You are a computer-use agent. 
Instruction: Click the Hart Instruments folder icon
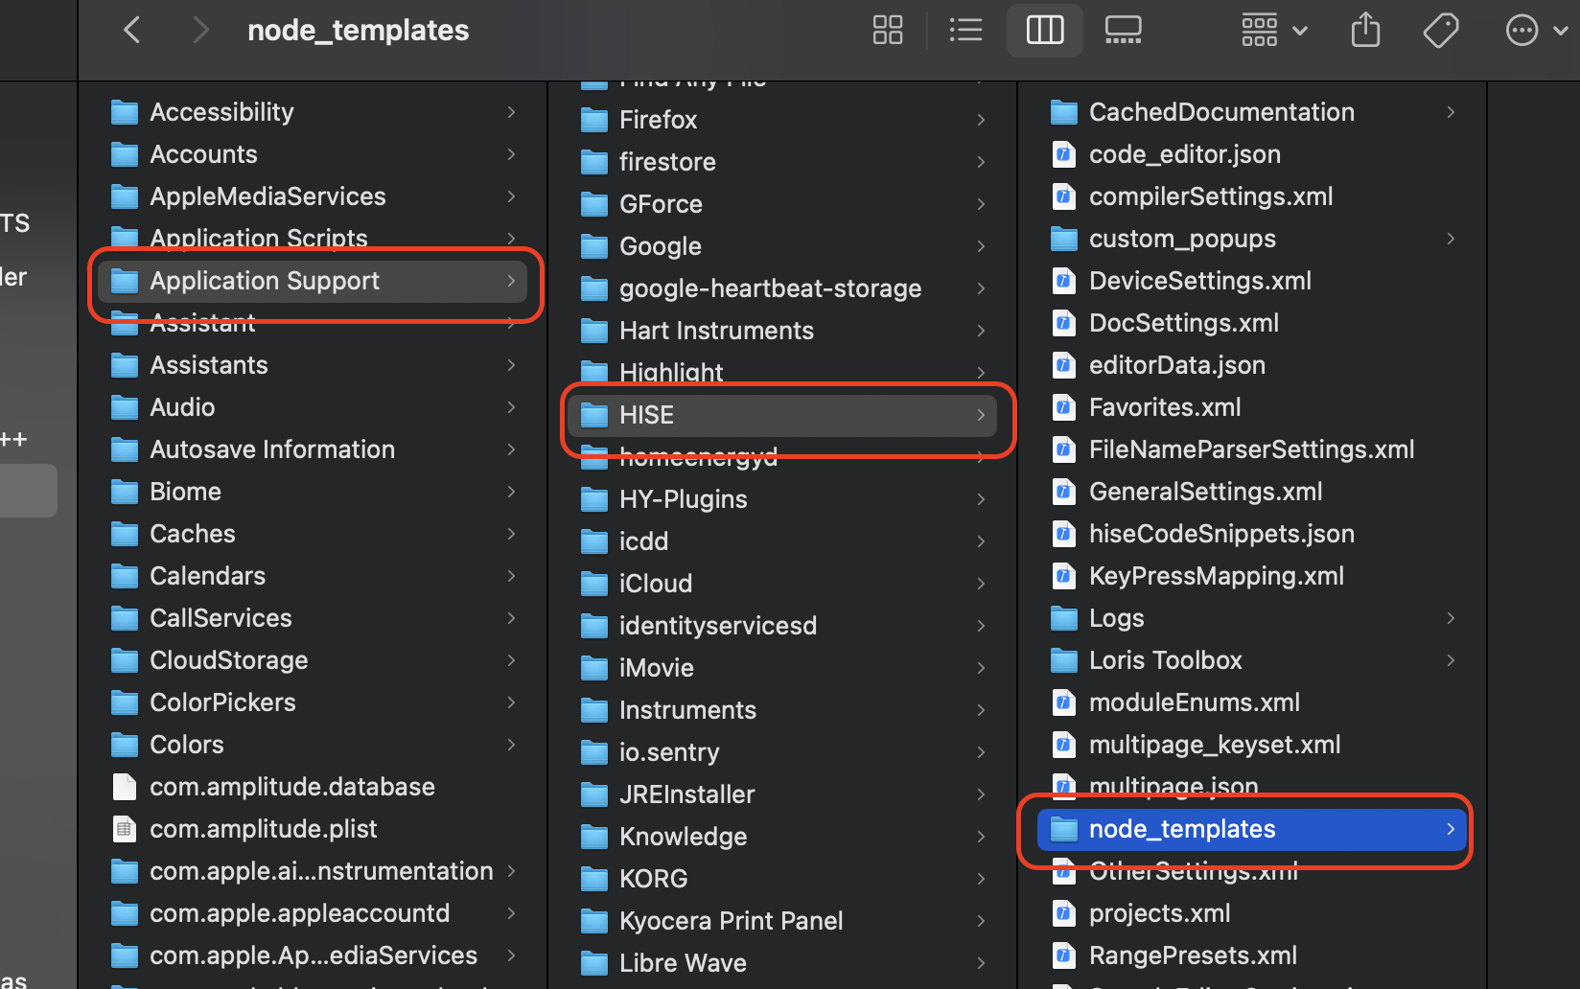(x=594, y=332)
